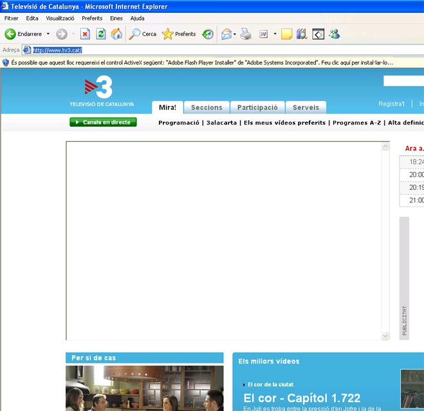
Task: Open the Visualització menu
Action: pyautogui.click(x=60, y=19)
